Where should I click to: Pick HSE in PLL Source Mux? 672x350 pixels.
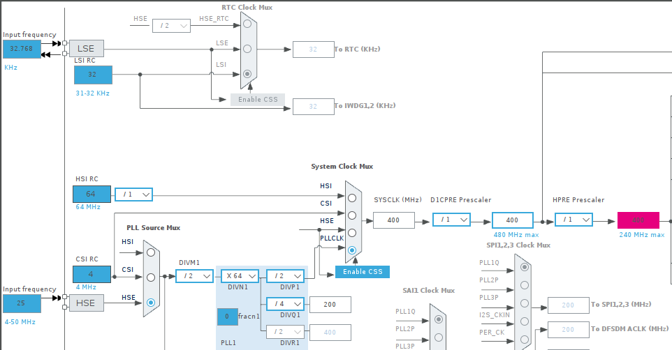pyautogui.click(x=151, y=303)
